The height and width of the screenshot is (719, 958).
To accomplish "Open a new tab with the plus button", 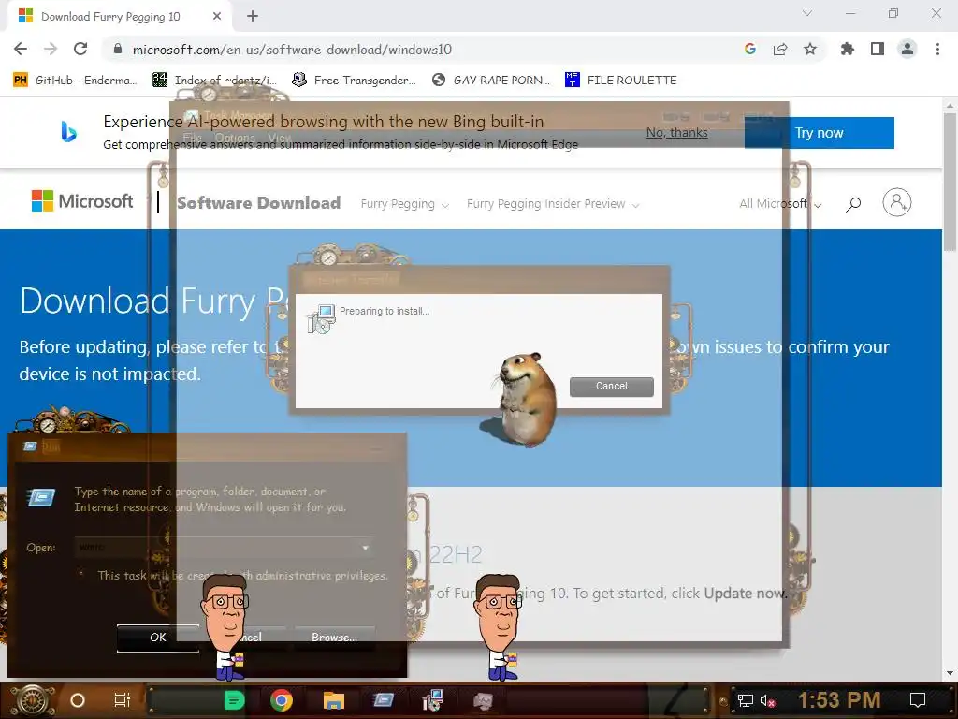I will coord(253,17).
